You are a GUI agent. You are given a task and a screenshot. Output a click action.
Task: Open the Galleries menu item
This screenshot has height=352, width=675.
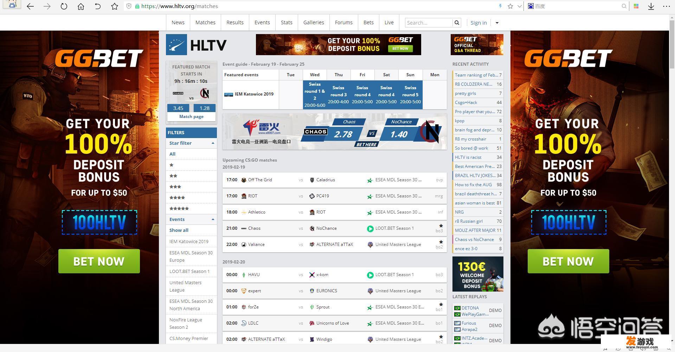coord(314,22)
